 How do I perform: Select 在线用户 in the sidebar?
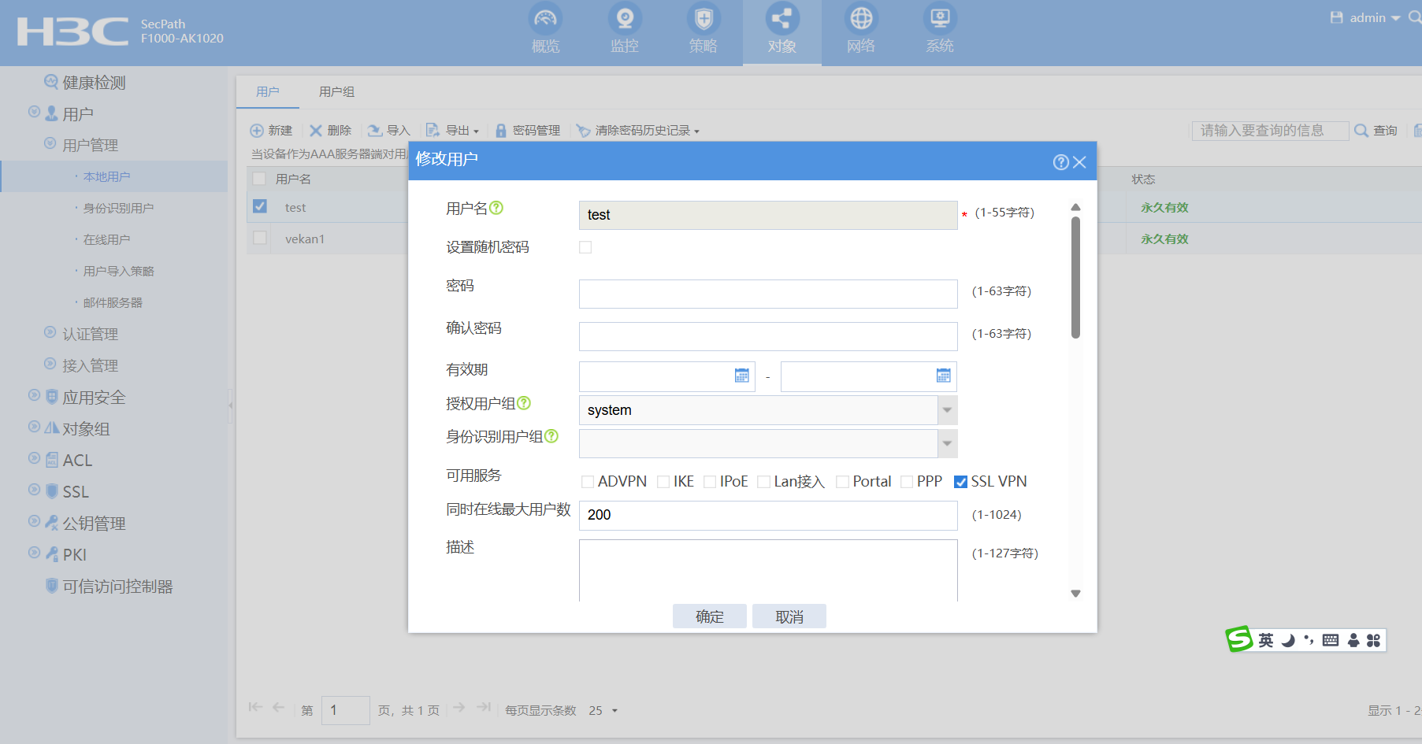click(x=106, y=239)
